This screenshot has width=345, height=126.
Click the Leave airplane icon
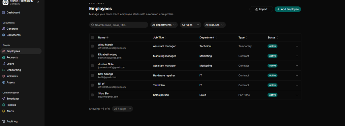(x=3, y=64)
